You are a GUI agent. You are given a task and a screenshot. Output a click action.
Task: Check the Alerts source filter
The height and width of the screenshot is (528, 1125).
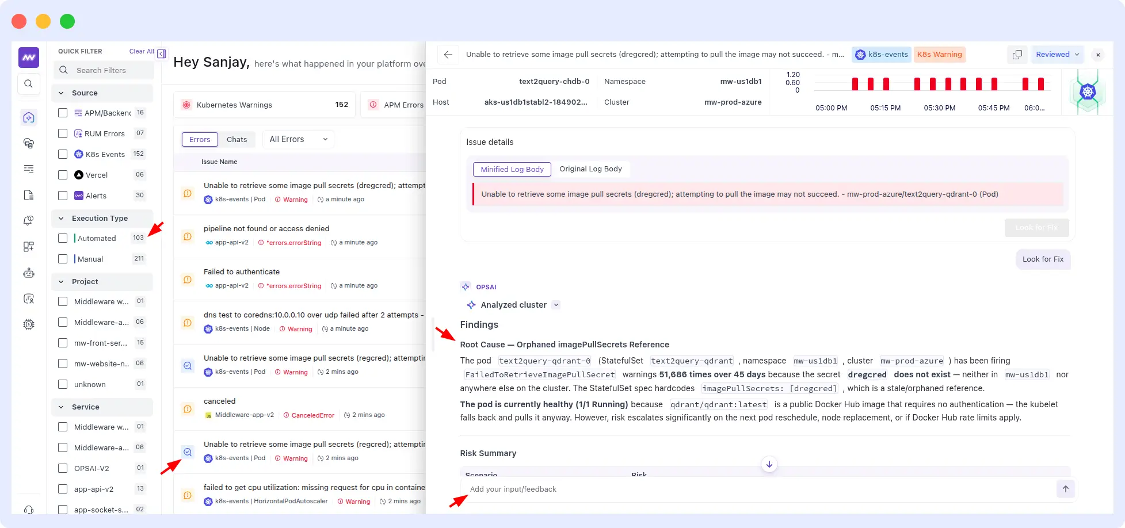tap(63, 196)
